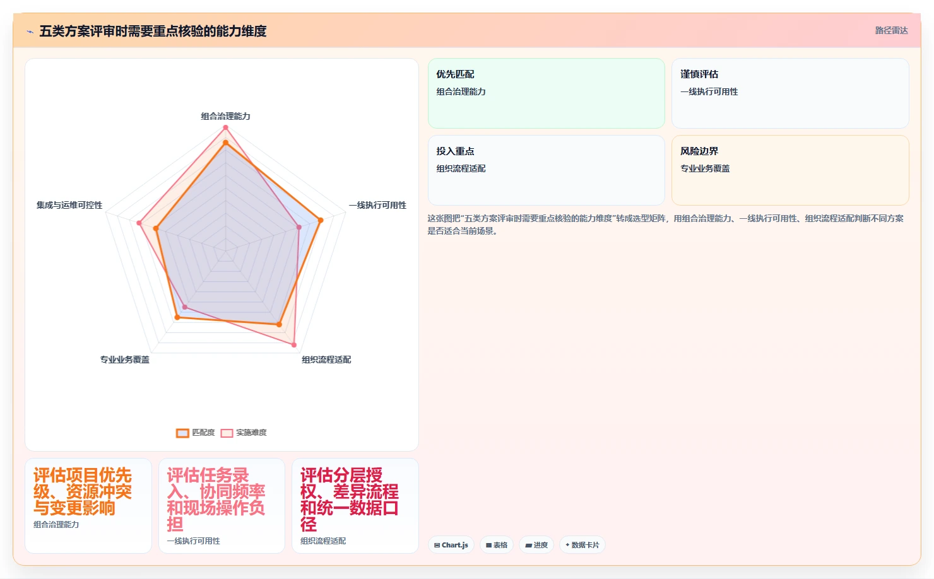
Task: Select the 数据卡片 tag pill
Action: (x=582, y=545)
